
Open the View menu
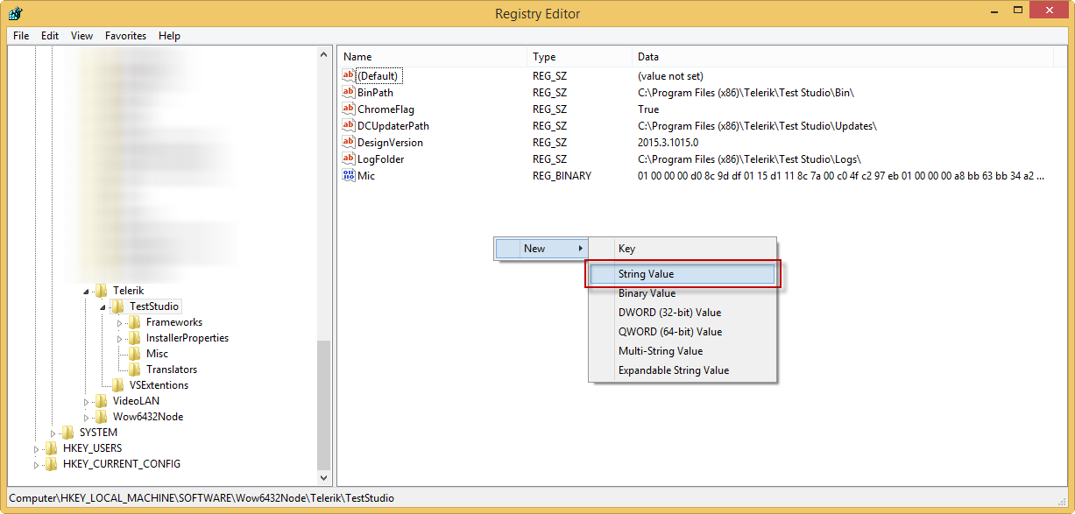[x=82, y=36]
